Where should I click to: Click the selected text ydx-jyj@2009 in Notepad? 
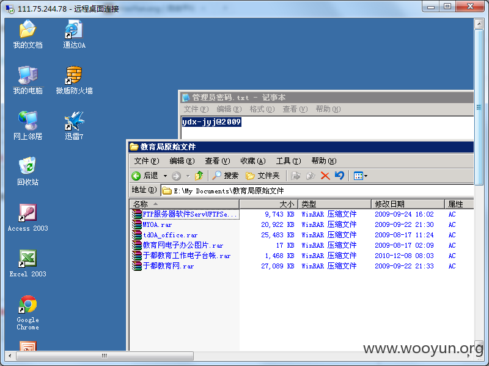211,121
